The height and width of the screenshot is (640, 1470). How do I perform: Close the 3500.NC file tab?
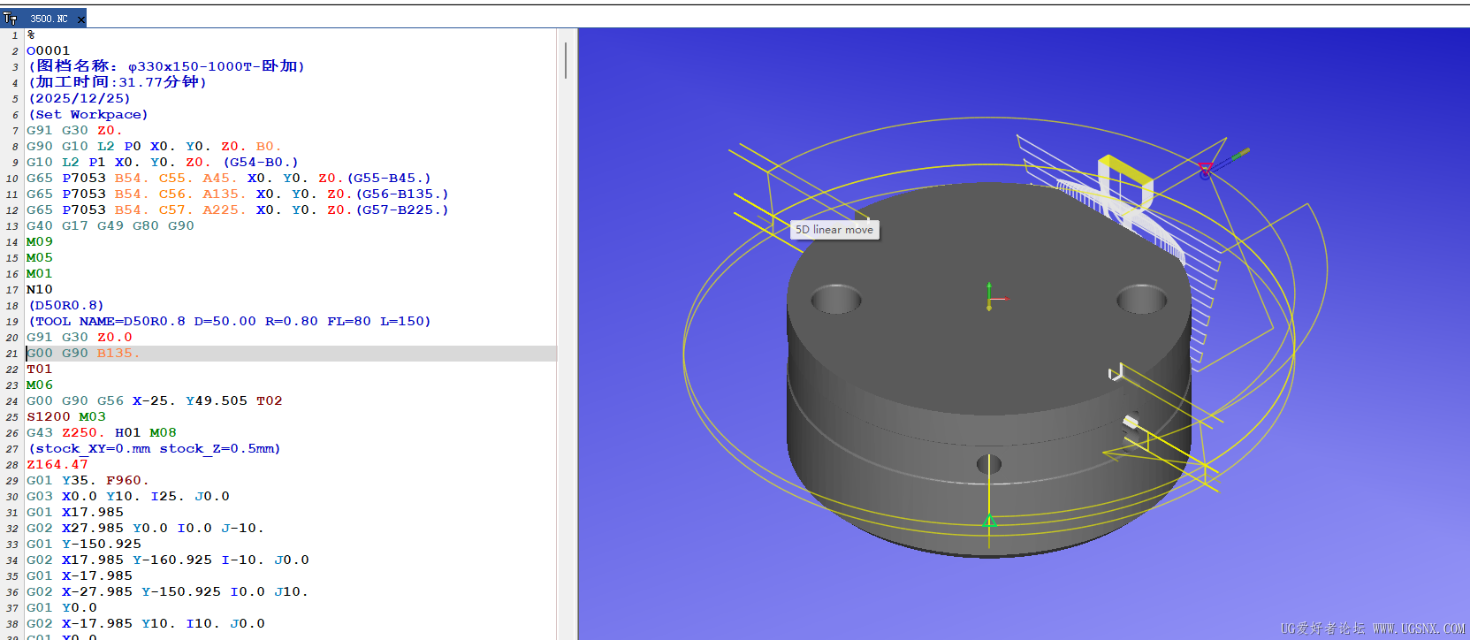(x=81, y=19)
